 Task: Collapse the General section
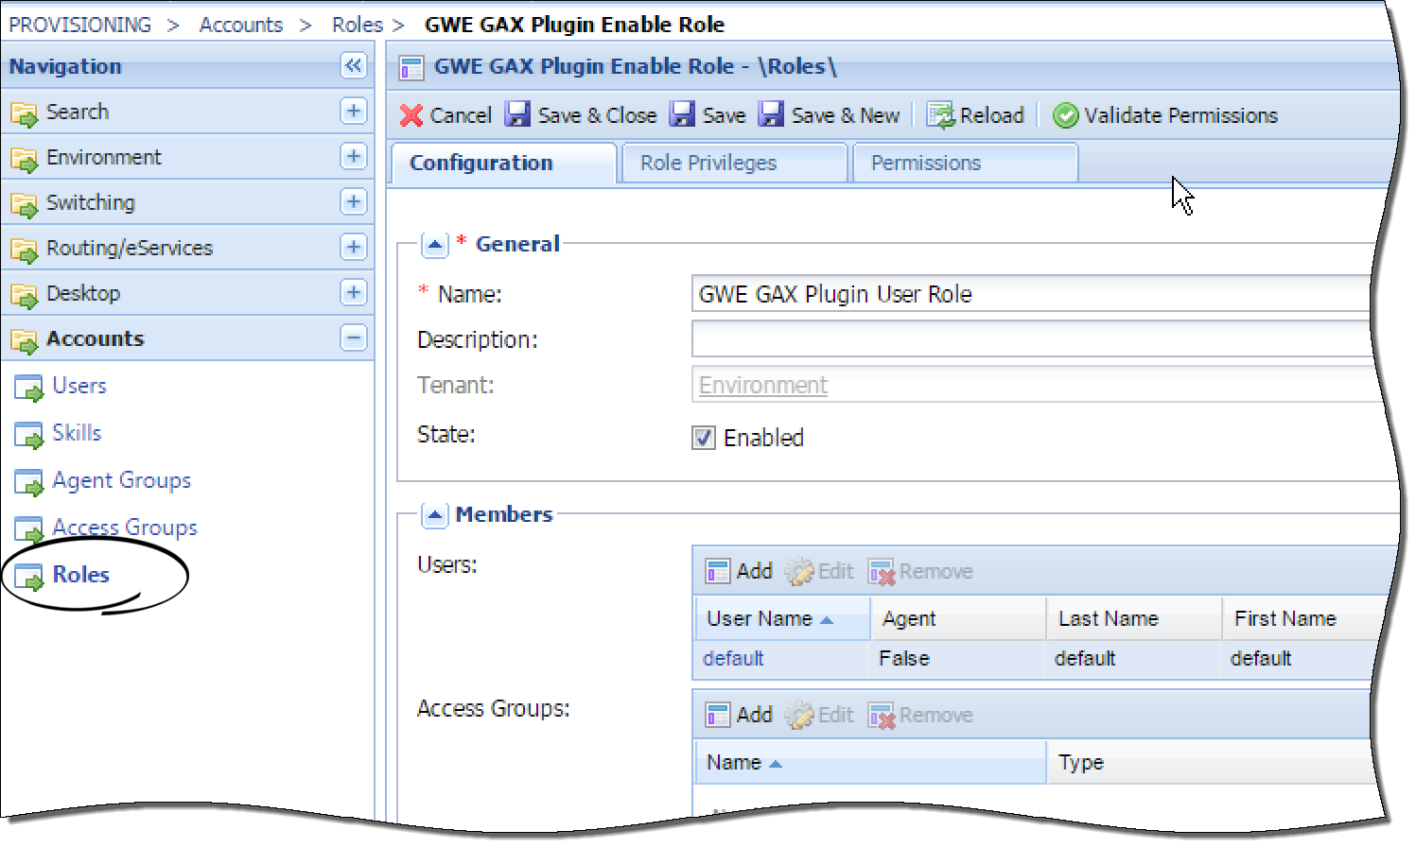434,245
